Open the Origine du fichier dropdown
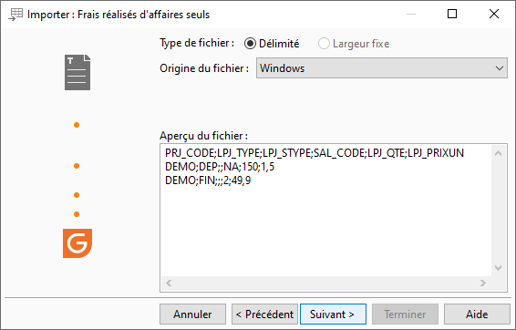The image size is (516, 330). (x=382, y=68)
